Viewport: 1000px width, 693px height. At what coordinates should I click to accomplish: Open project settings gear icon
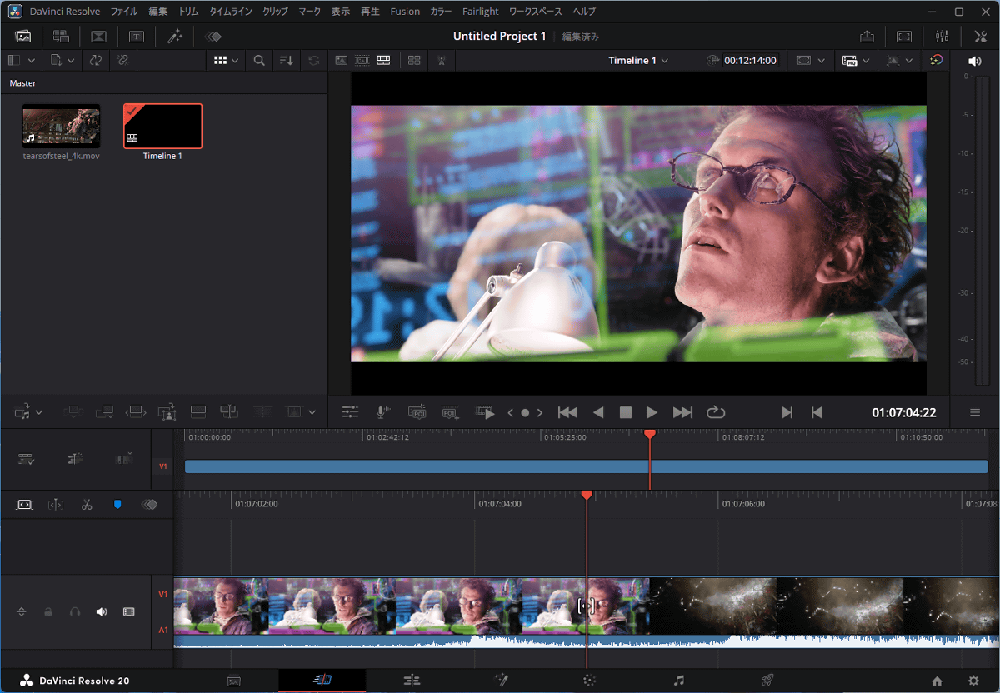pos(973,681)
